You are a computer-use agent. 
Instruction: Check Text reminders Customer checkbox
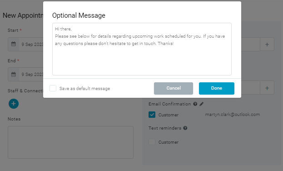pos(152,142)
